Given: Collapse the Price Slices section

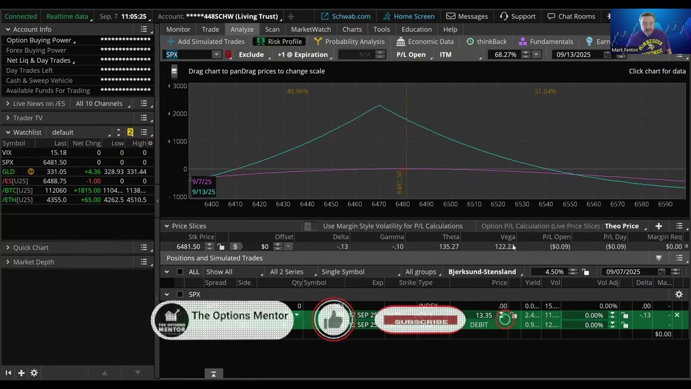Looking at the screenshot, I should coord(167,226).
